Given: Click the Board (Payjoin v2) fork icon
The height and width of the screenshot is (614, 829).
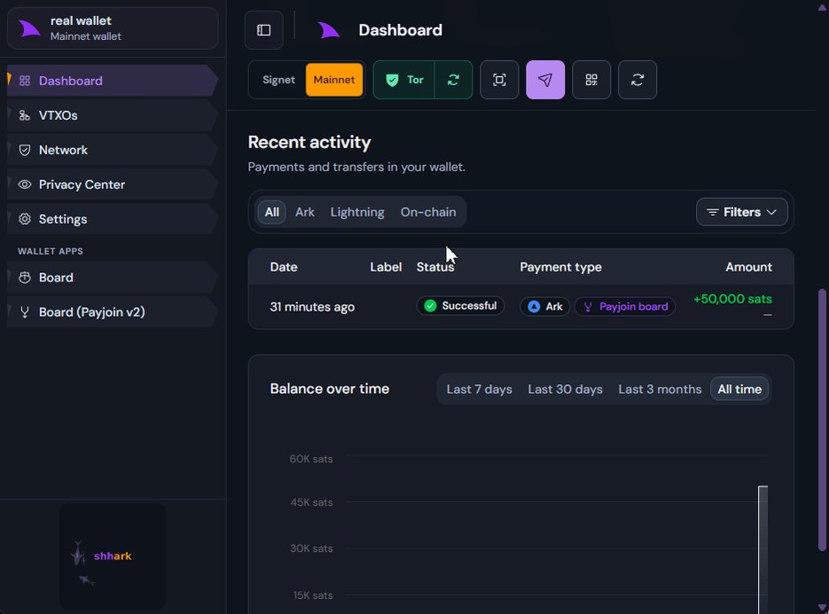Looking at the screenshot, I should [25, 312].
